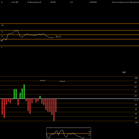Click the 'SI MunafaSutraR' header text

pos(34,2)
